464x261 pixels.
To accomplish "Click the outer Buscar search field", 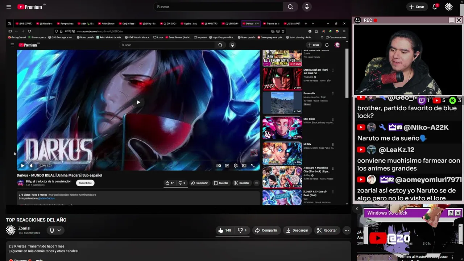I will tap(218, 7).
